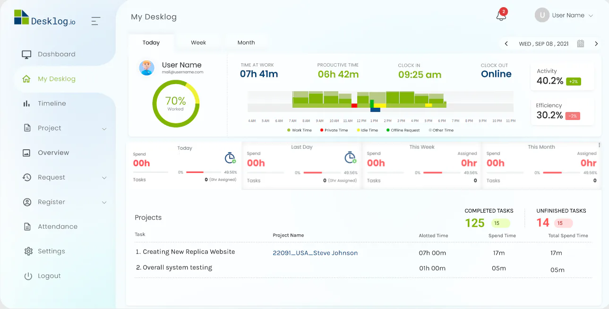609x309 pixels.
Task: Open project 22091_USA_Steve Johnson link
Action: point(315,253)
